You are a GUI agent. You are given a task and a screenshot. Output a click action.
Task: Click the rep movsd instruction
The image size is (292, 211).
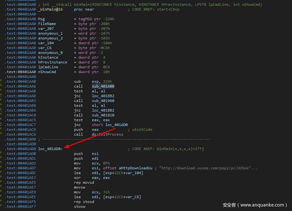pos(84,182)
